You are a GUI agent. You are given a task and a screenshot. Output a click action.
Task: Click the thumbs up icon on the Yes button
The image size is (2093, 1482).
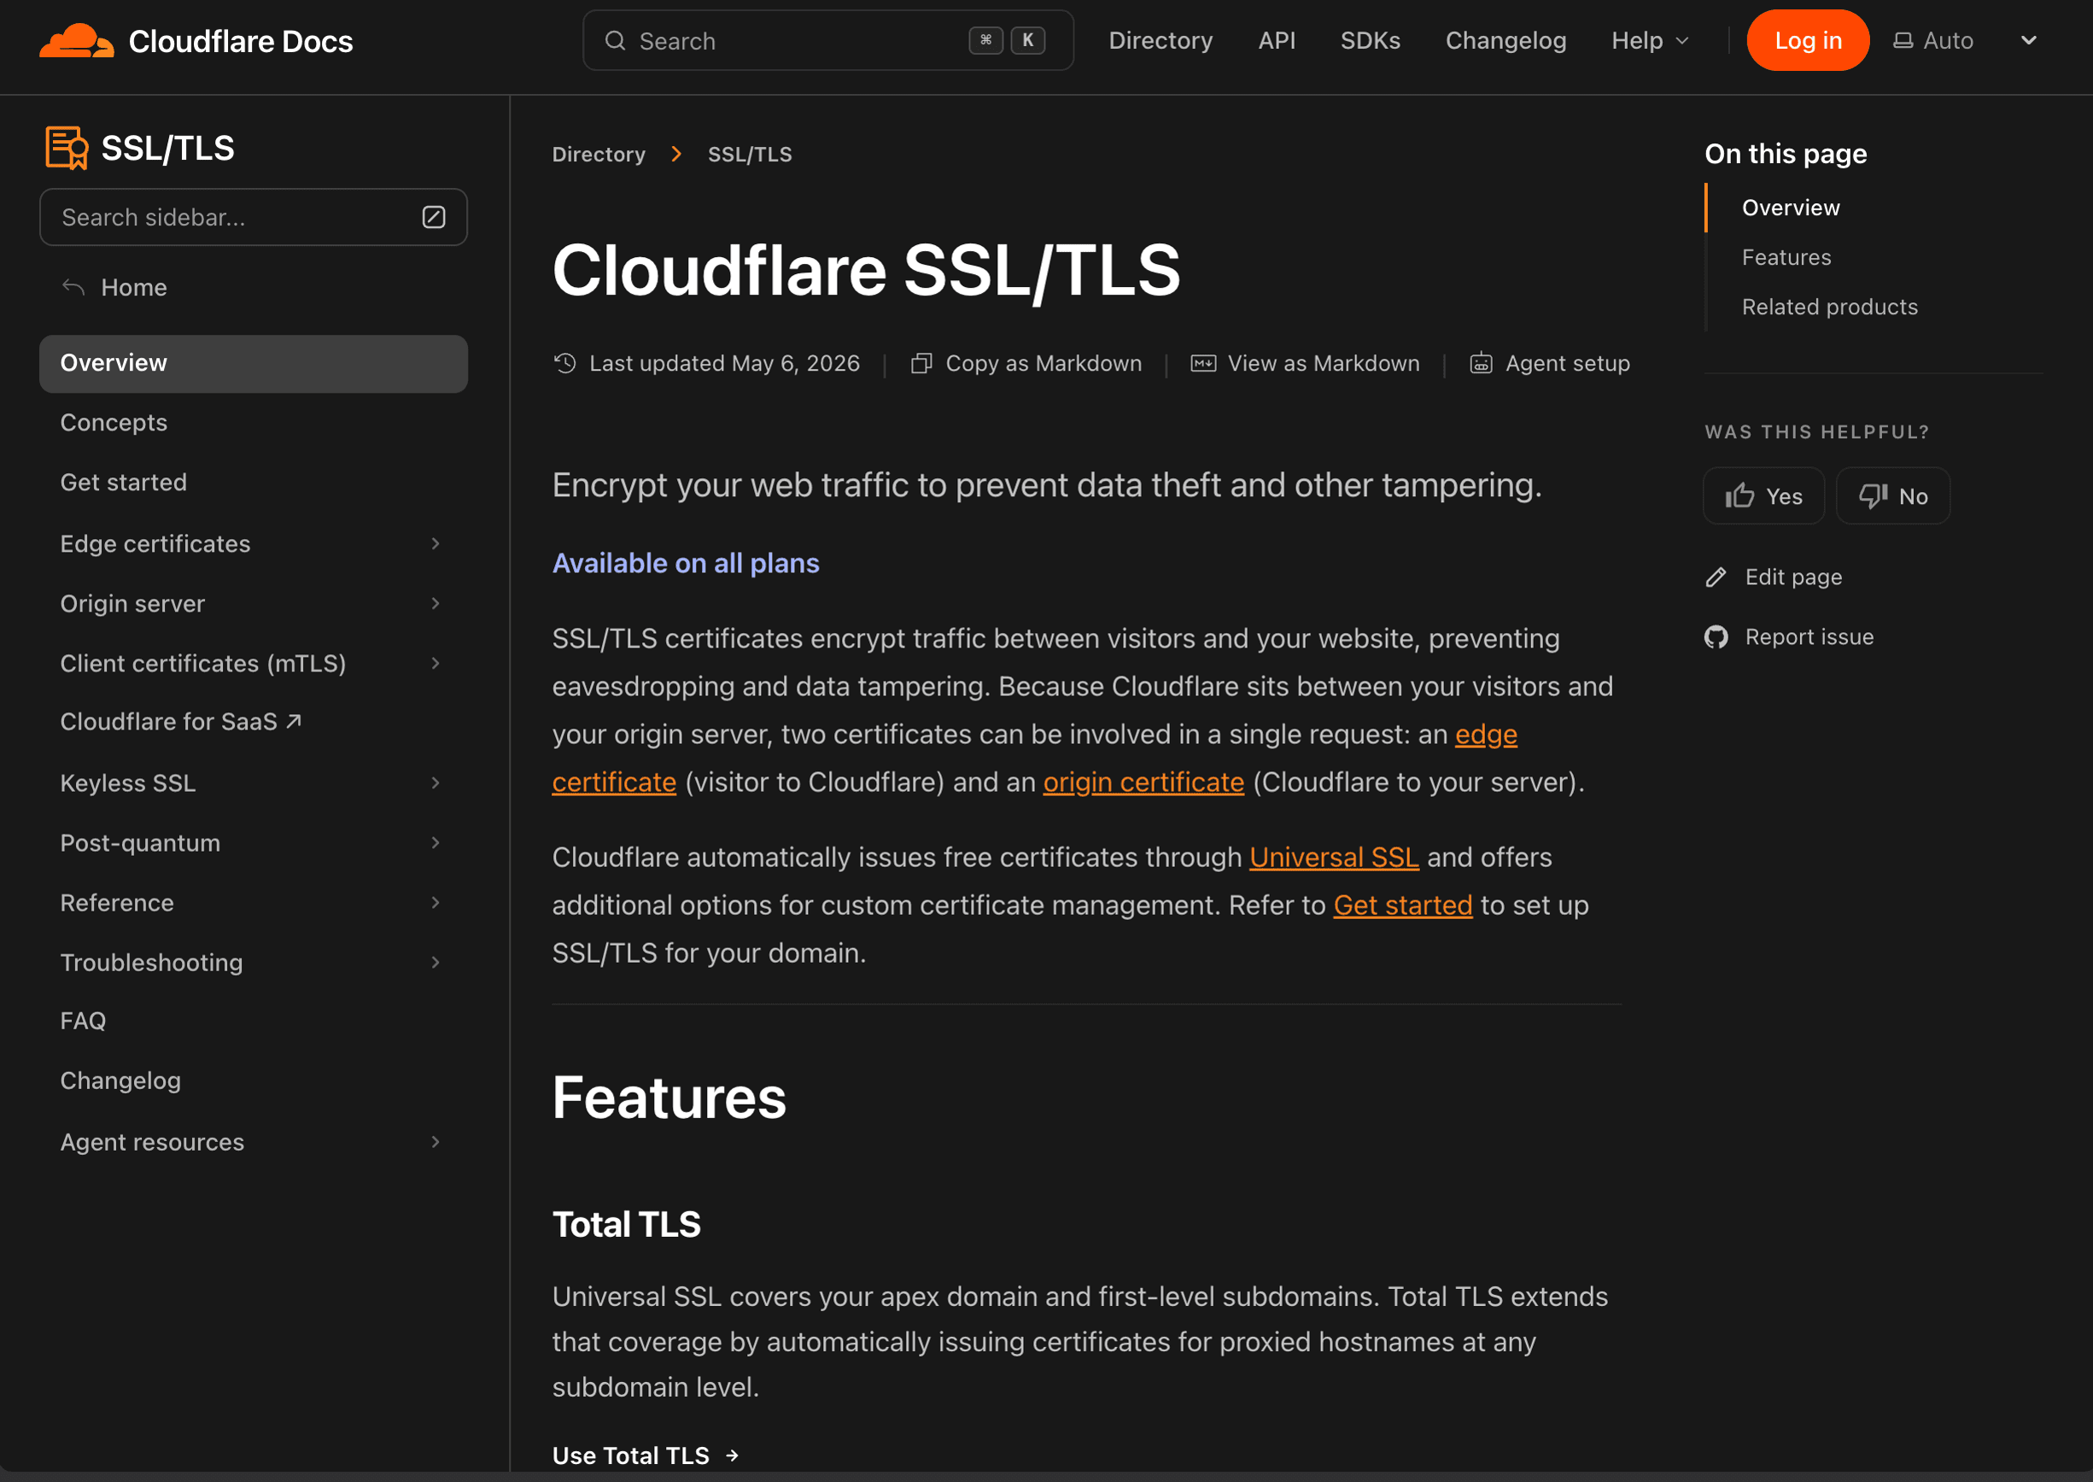click(x=1740, y=495)
